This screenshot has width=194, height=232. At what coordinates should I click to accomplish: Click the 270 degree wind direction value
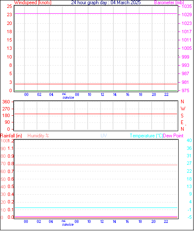pos(6,109)
